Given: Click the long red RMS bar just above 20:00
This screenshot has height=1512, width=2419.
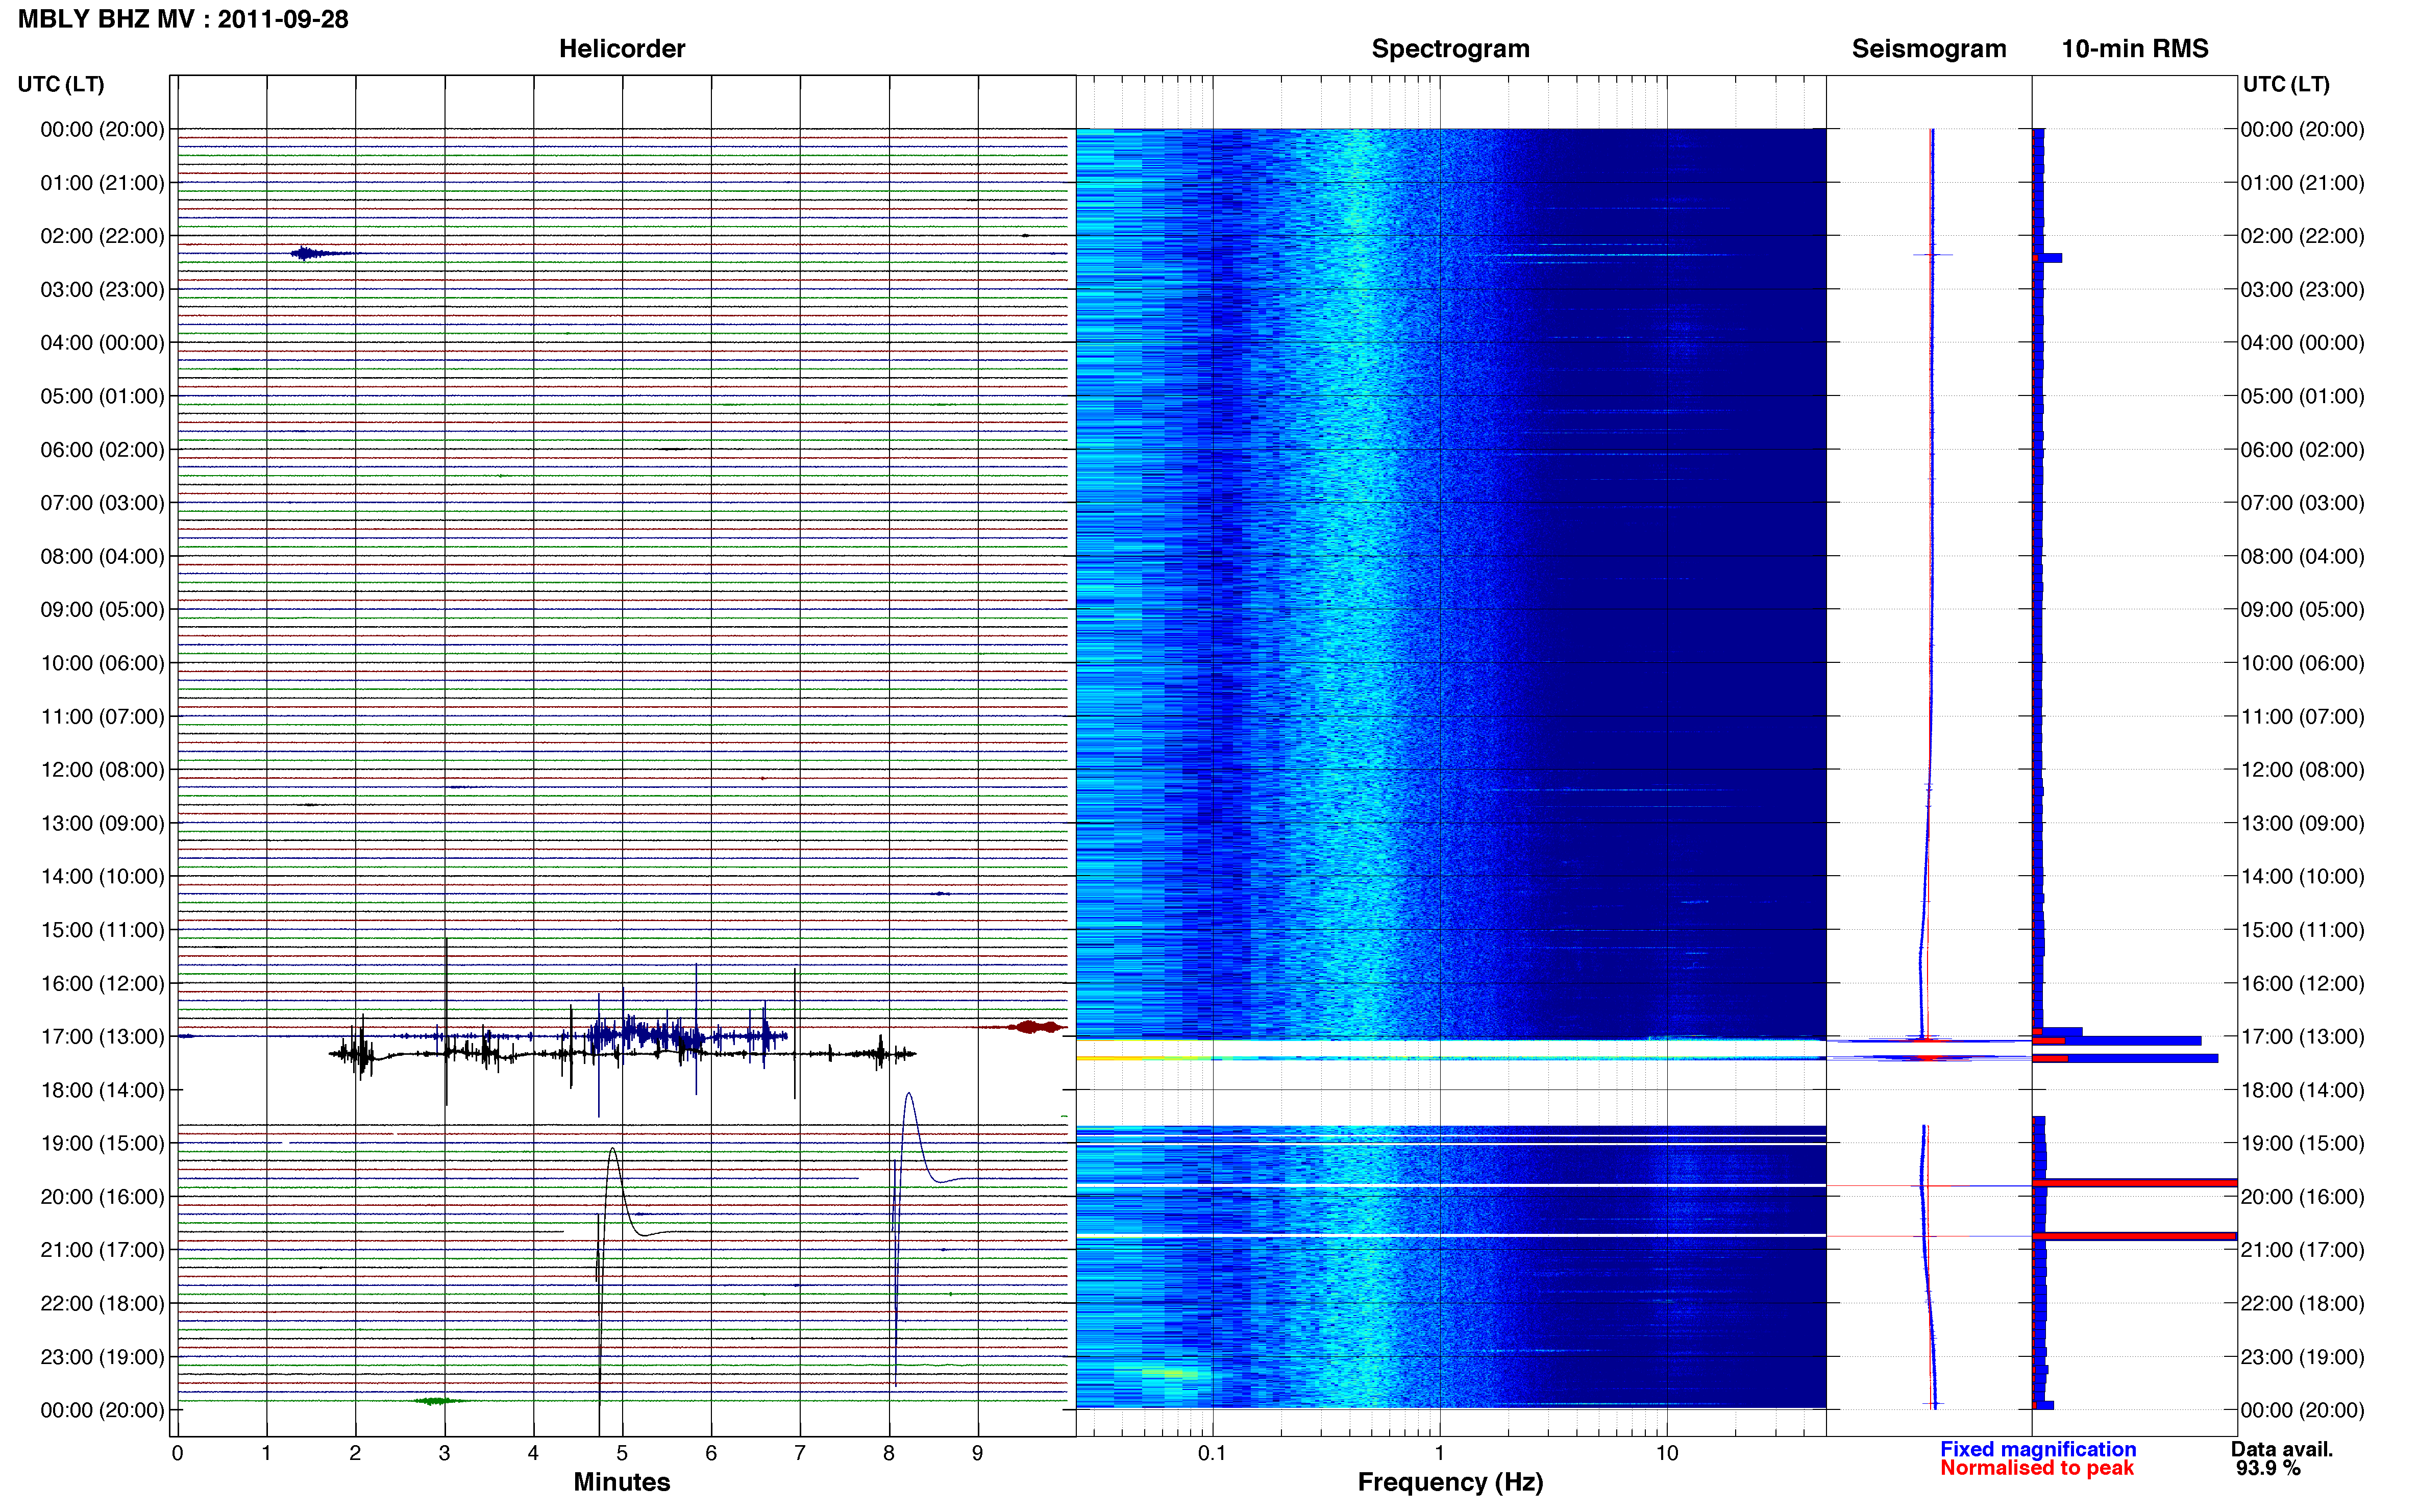Looking at the screenshot, I should click(2135, 1183).
